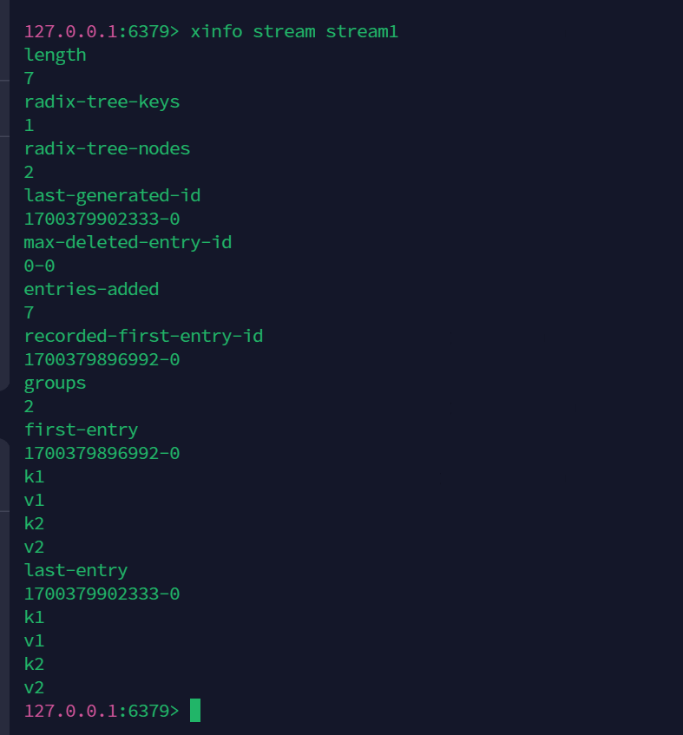Click the ID value beneath last-generated-id
Image resolution: width=683 pixels, height=735 pixels.
[102, 219]
